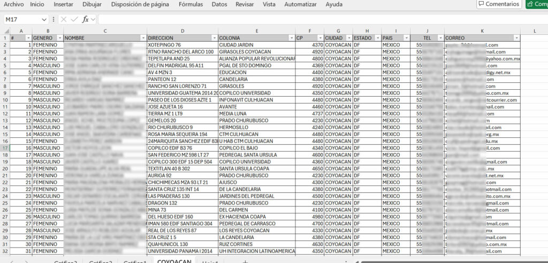Click cell COPILCO EL BAJO
Image resolution: width=548 pixels, height=263 pixels.
(x=256, y=148)
